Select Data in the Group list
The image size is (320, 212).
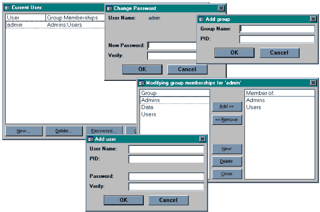click(x=175, y=107)
